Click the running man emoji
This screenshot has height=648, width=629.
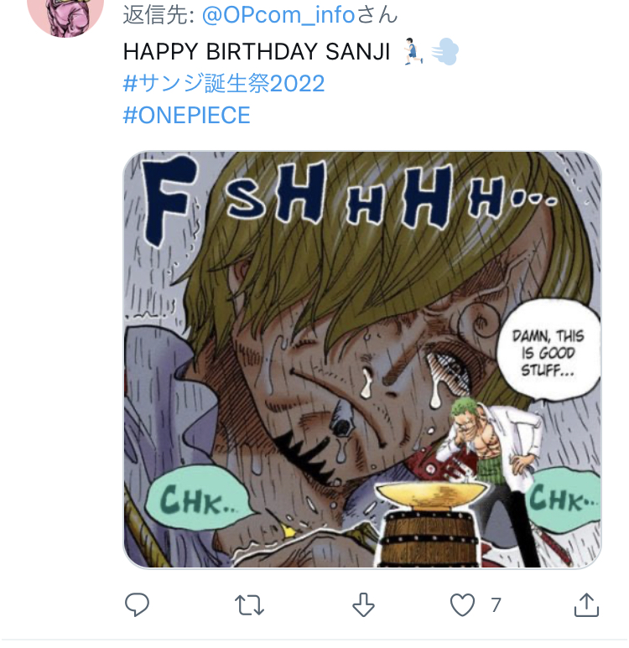click(x=413, y=51)
